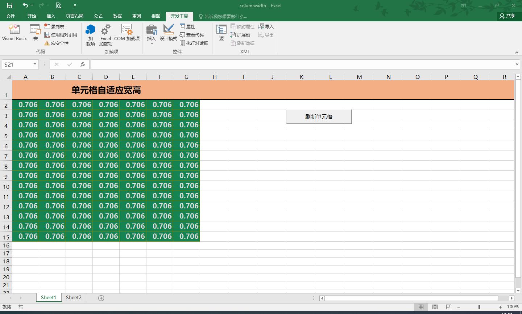Open the XML Source (源) pane
This screenshot has width=522, height=314.
pos(221,33)
